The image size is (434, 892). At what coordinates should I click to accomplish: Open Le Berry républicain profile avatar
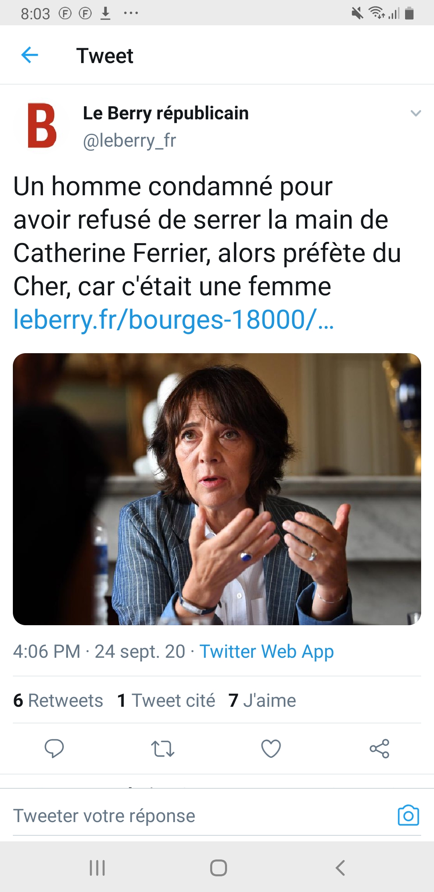point(42,125)
